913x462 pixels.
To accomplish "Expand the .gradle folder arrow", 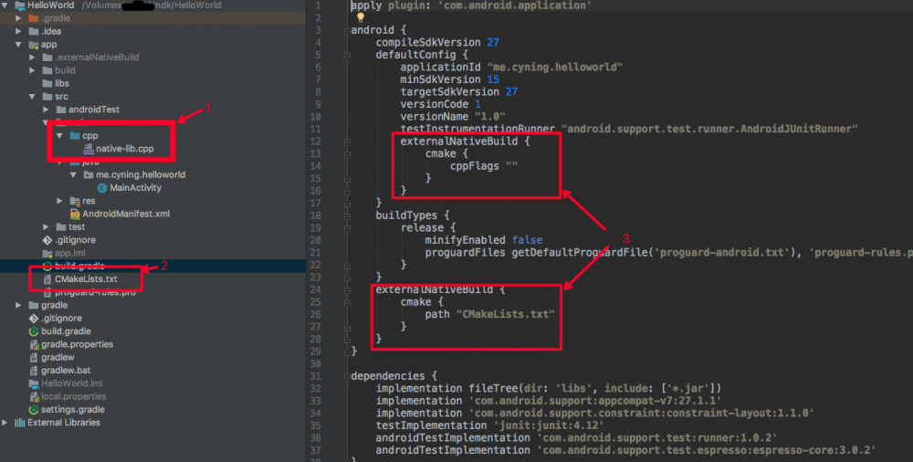I will coord(18,18).
